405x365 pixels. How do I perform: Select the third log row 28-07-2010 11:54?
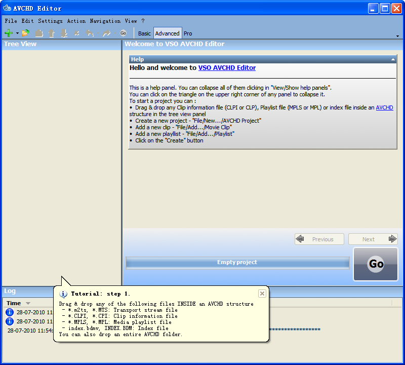pos(30,331)
